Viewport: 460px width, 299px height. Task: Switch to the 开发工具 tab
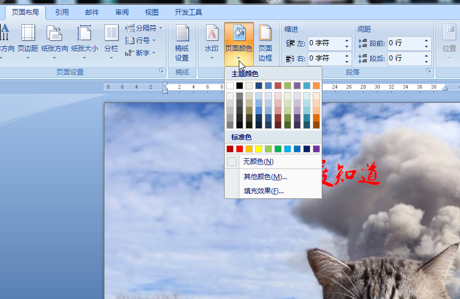pos(189,12)
